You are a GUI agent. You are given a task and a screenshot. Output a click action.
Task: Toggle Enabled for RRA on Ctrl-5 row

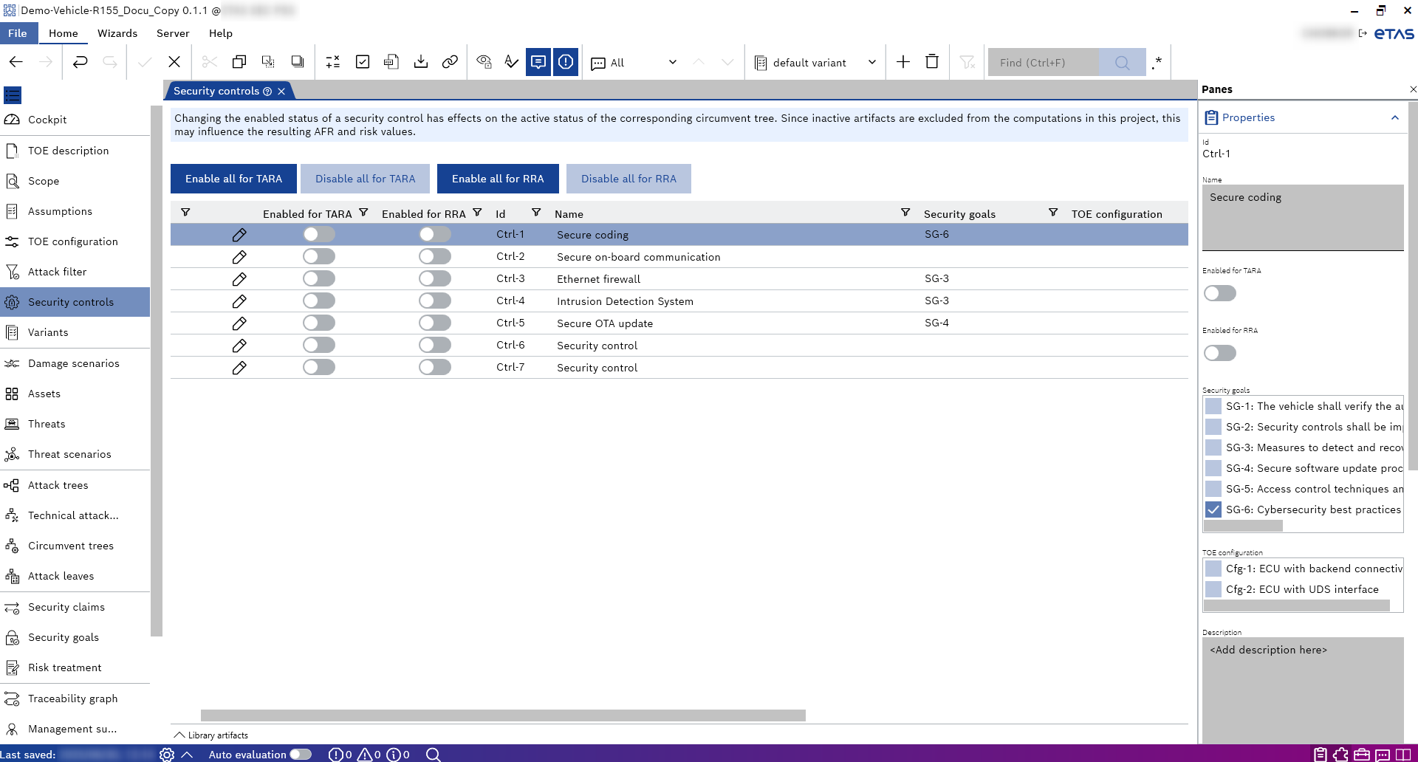point(435,323)
